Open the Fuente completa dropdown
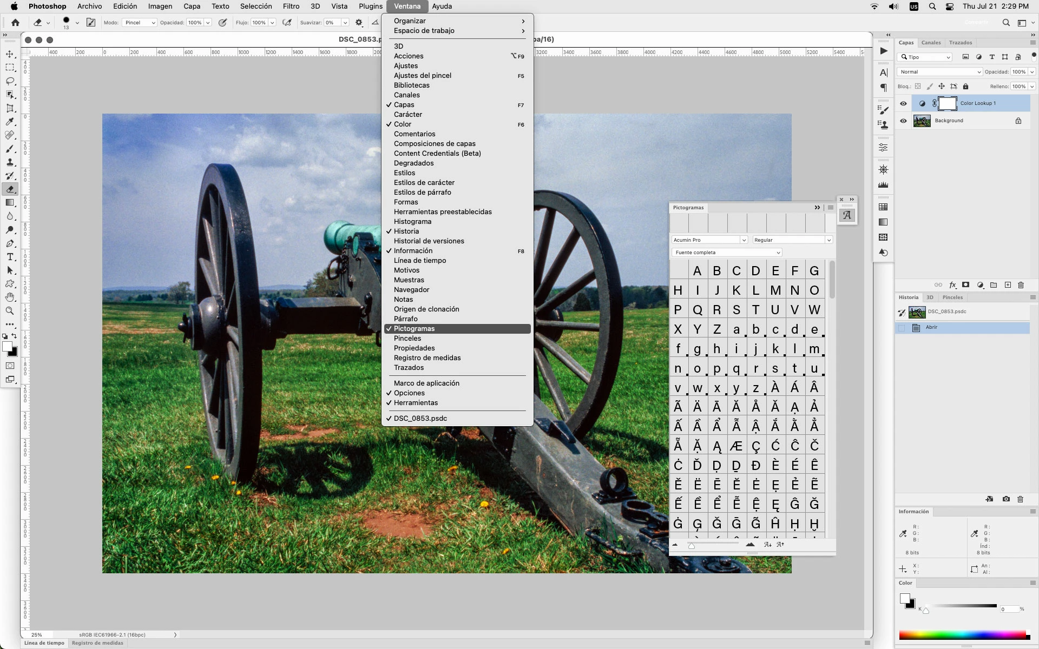Screen dimensions: 1039x649 point(727,253)
